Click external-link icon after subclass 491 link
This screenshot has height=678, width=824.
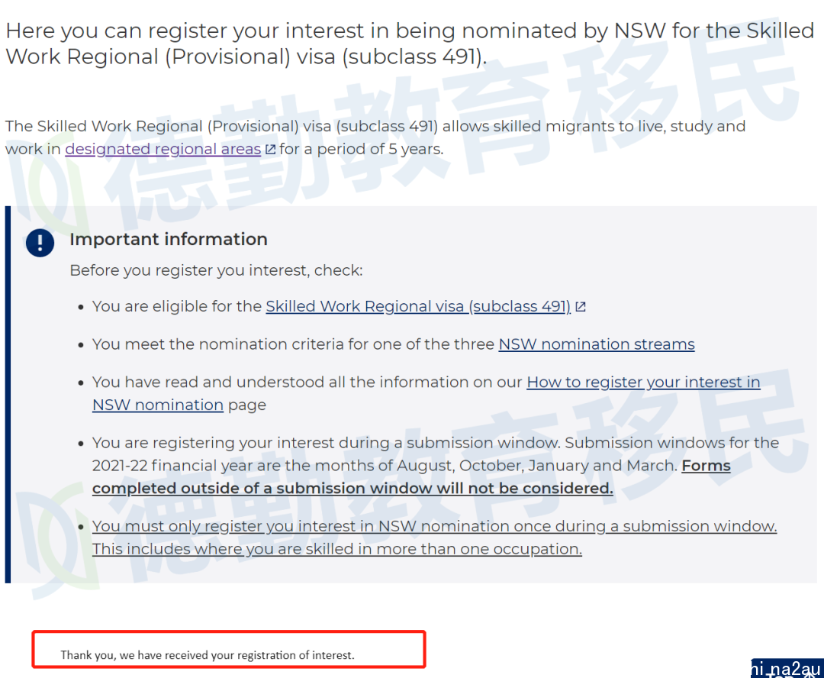coord(580,307)
